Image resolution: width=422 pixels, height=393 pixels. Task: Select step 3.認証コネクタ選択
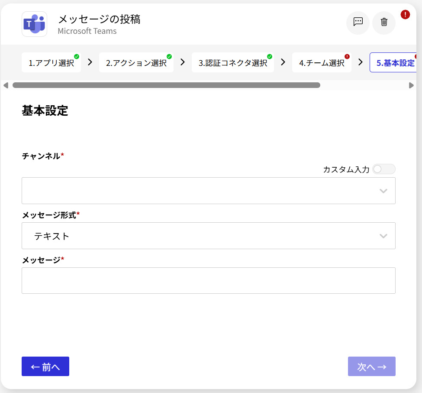tap(232, 63)
